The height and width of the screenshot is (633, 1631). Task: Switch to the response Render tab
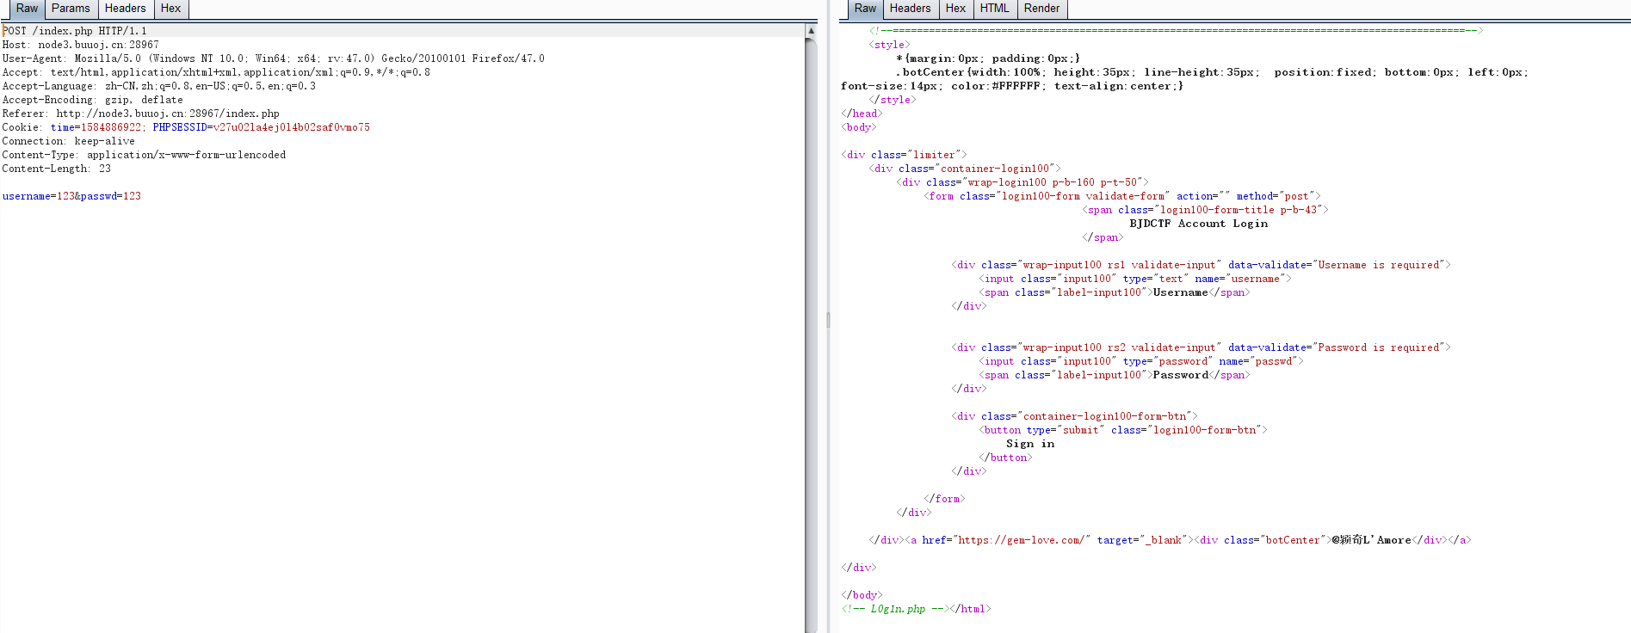pyautogui.click(x=1041, y=9)
